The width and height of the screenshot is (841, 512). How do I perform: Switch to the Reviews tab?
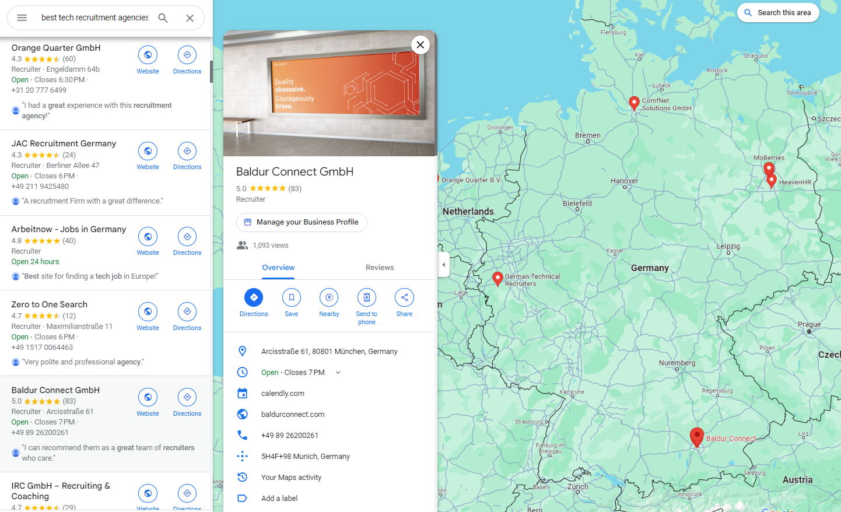(380, 268)
